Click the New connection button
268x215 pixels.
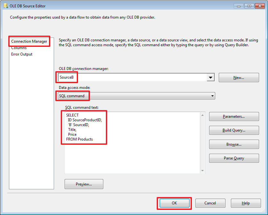pyautogui.click(x=239, y=77)
